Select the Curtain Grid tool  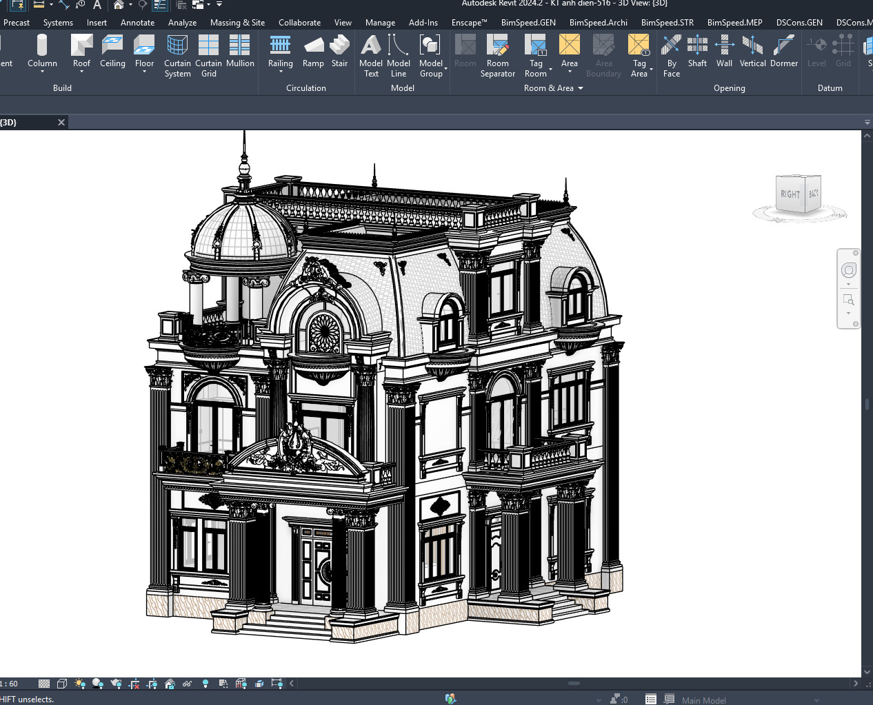[x=208, y=56]
